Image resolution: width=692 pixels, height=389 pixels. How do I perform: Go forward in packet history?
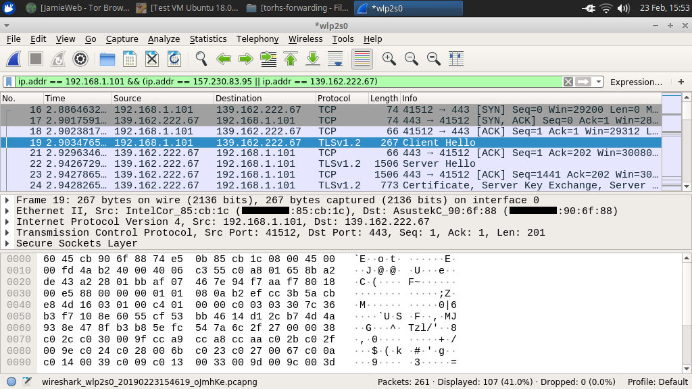pyautogui.click(x=246, y=59)
